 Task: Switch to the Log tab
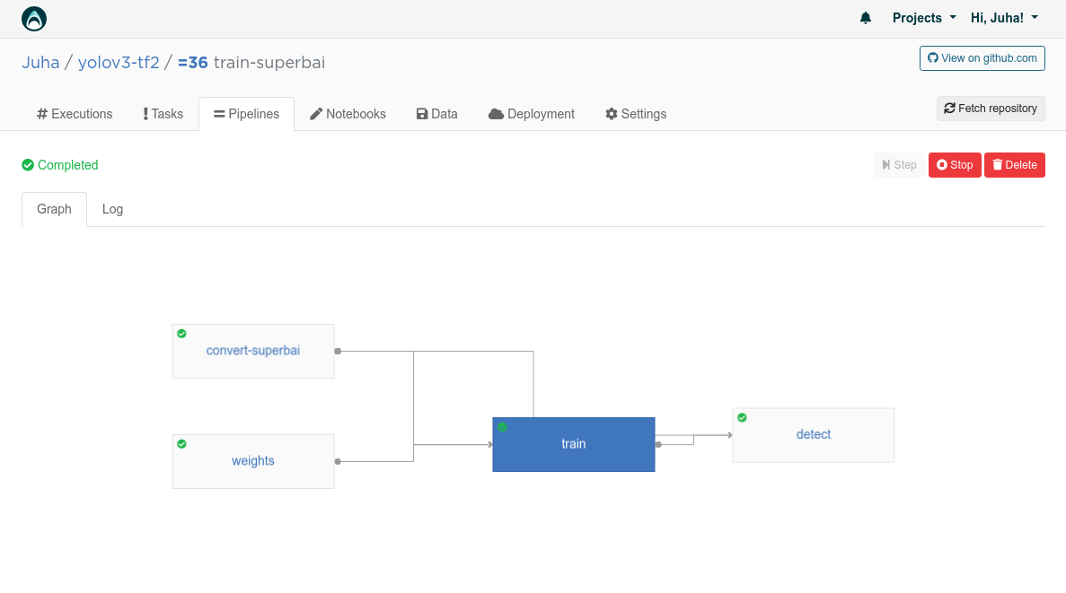coord(113,209)
